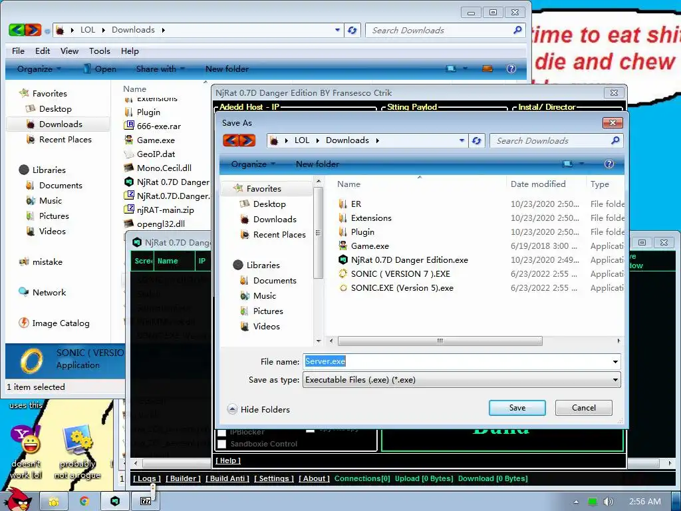Click Chrome icon in taskbar

pos(84,501)
